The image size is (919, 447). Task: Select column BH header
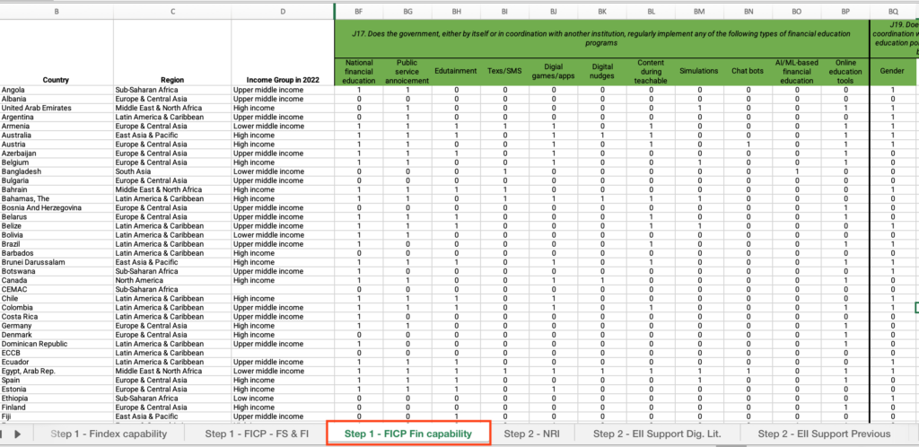click(x=456, y=11)
